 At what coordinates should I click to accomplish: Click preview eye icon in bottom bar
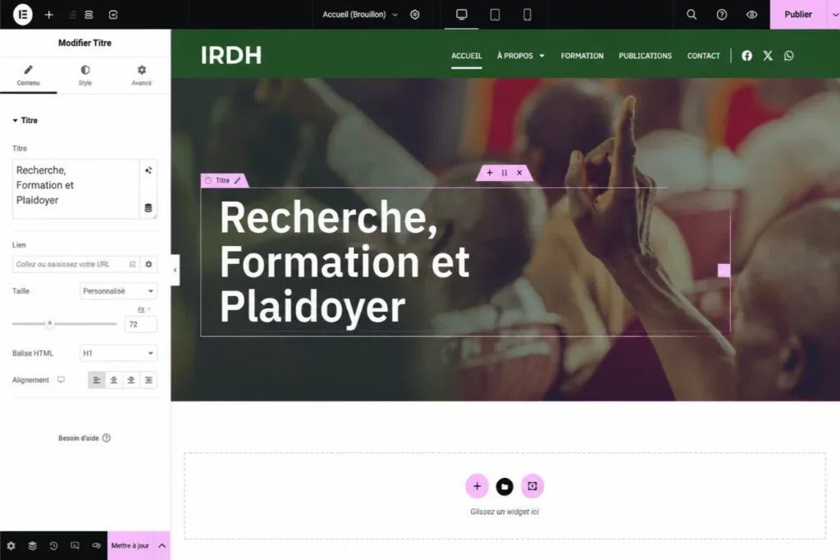pyautogui.click(x=96, y=545)
